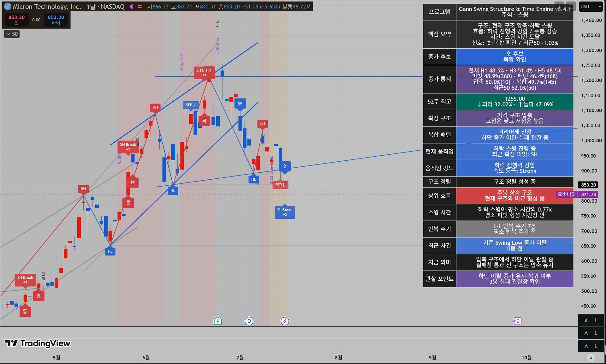Toggle the round auto-fit A button

pyautogui.click(x=591, y=358)
